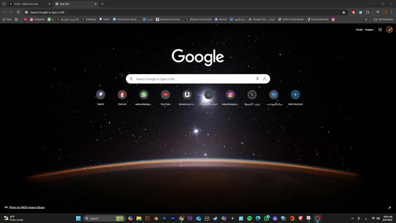This screenshot has height=223, width=396.
Task: Open the ProductAlternate bookmark
Action: coord(318,19)
